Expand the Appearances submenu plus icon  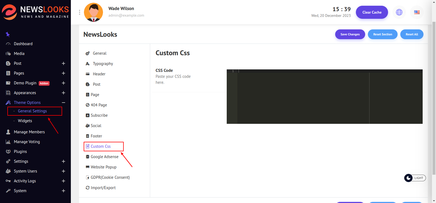coord(63,93)
